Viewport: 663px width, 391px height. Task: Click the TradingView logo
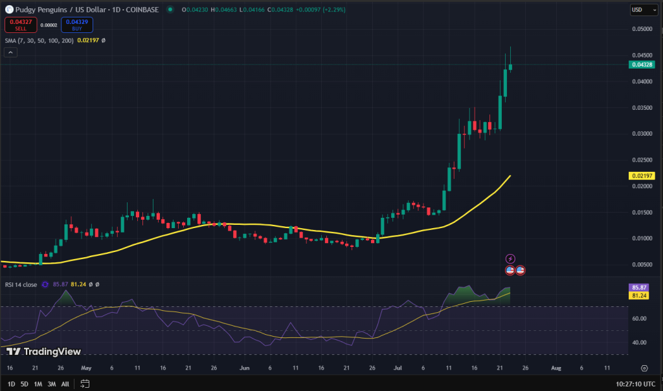coord(43,352)
